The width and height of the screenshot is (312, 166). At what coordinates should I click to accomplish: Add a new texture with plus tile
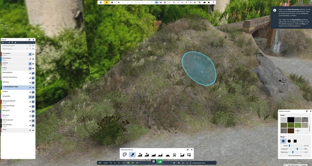coord(298,131)
